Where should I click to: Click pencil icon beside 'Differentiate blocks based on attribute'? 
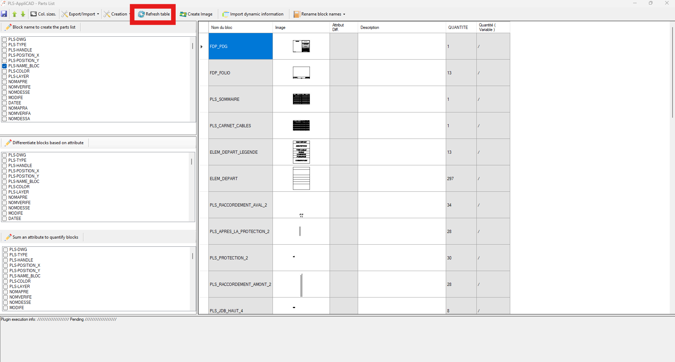point(8,143)
